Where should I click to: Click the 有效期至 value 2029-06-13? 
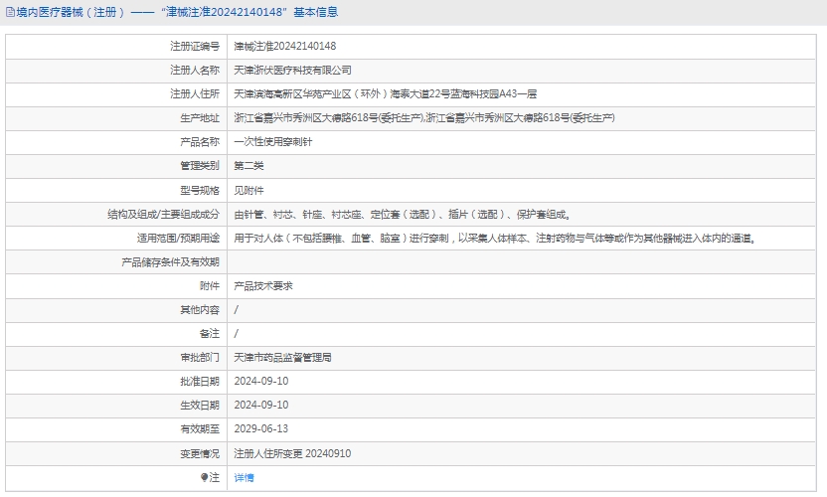click(260, 428)
